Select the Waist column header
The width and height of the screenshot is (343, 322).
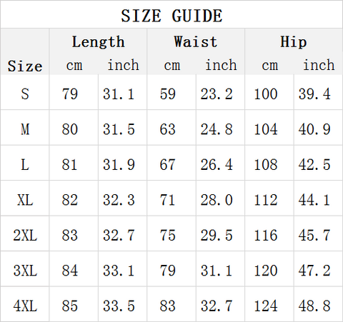tap(196, 41)
